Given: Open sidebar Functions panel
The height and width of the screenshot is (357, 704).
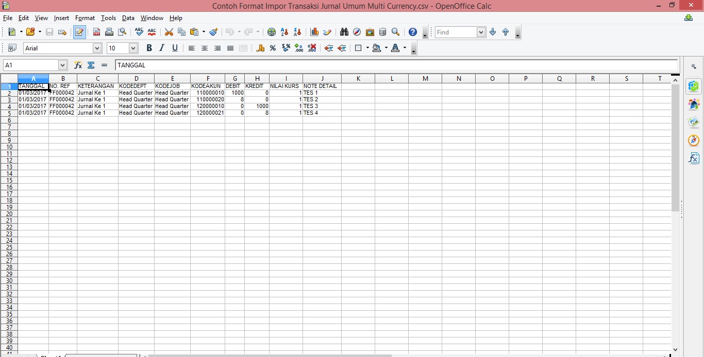Looking at the screenshot, I should 694,158.
